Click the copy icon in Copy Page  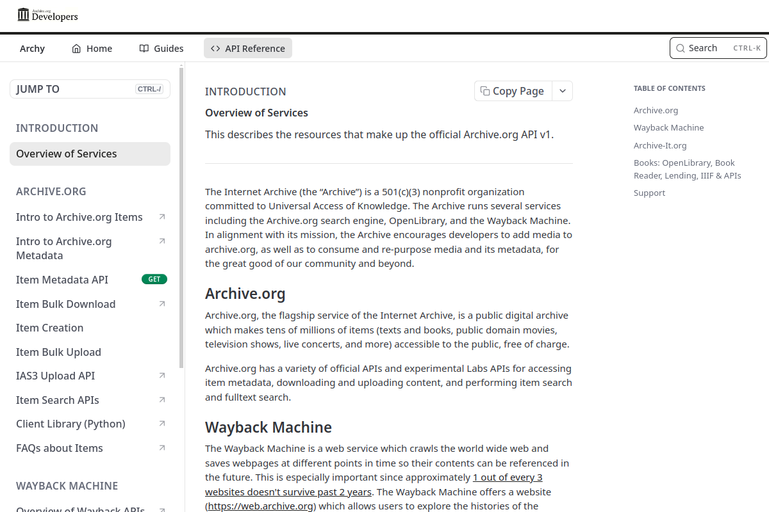(485, 91)
